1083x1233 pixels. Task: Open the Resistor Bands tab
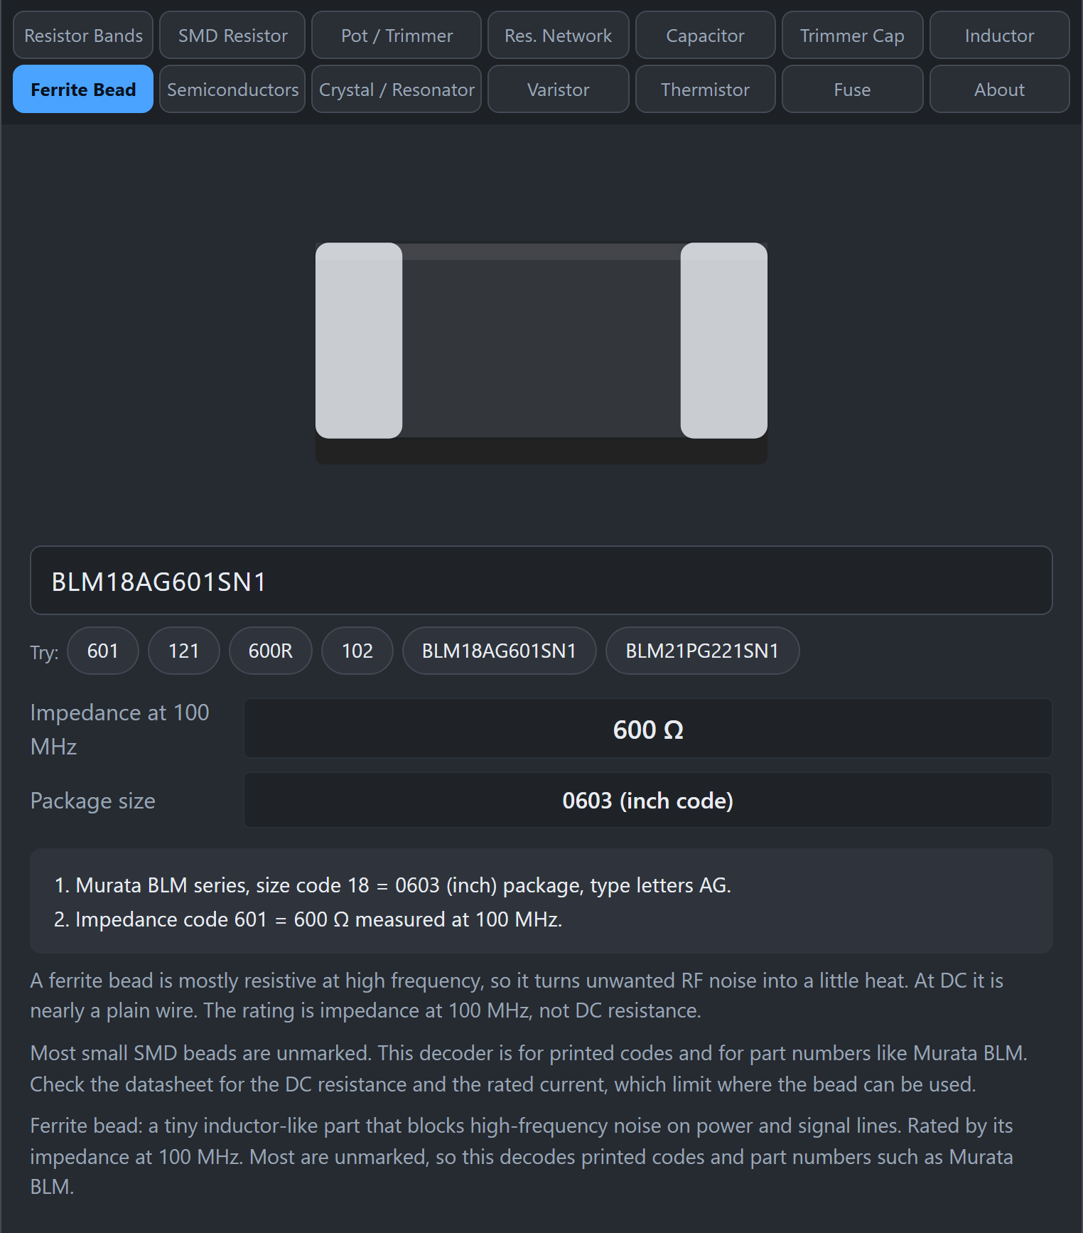pos(83,35)
